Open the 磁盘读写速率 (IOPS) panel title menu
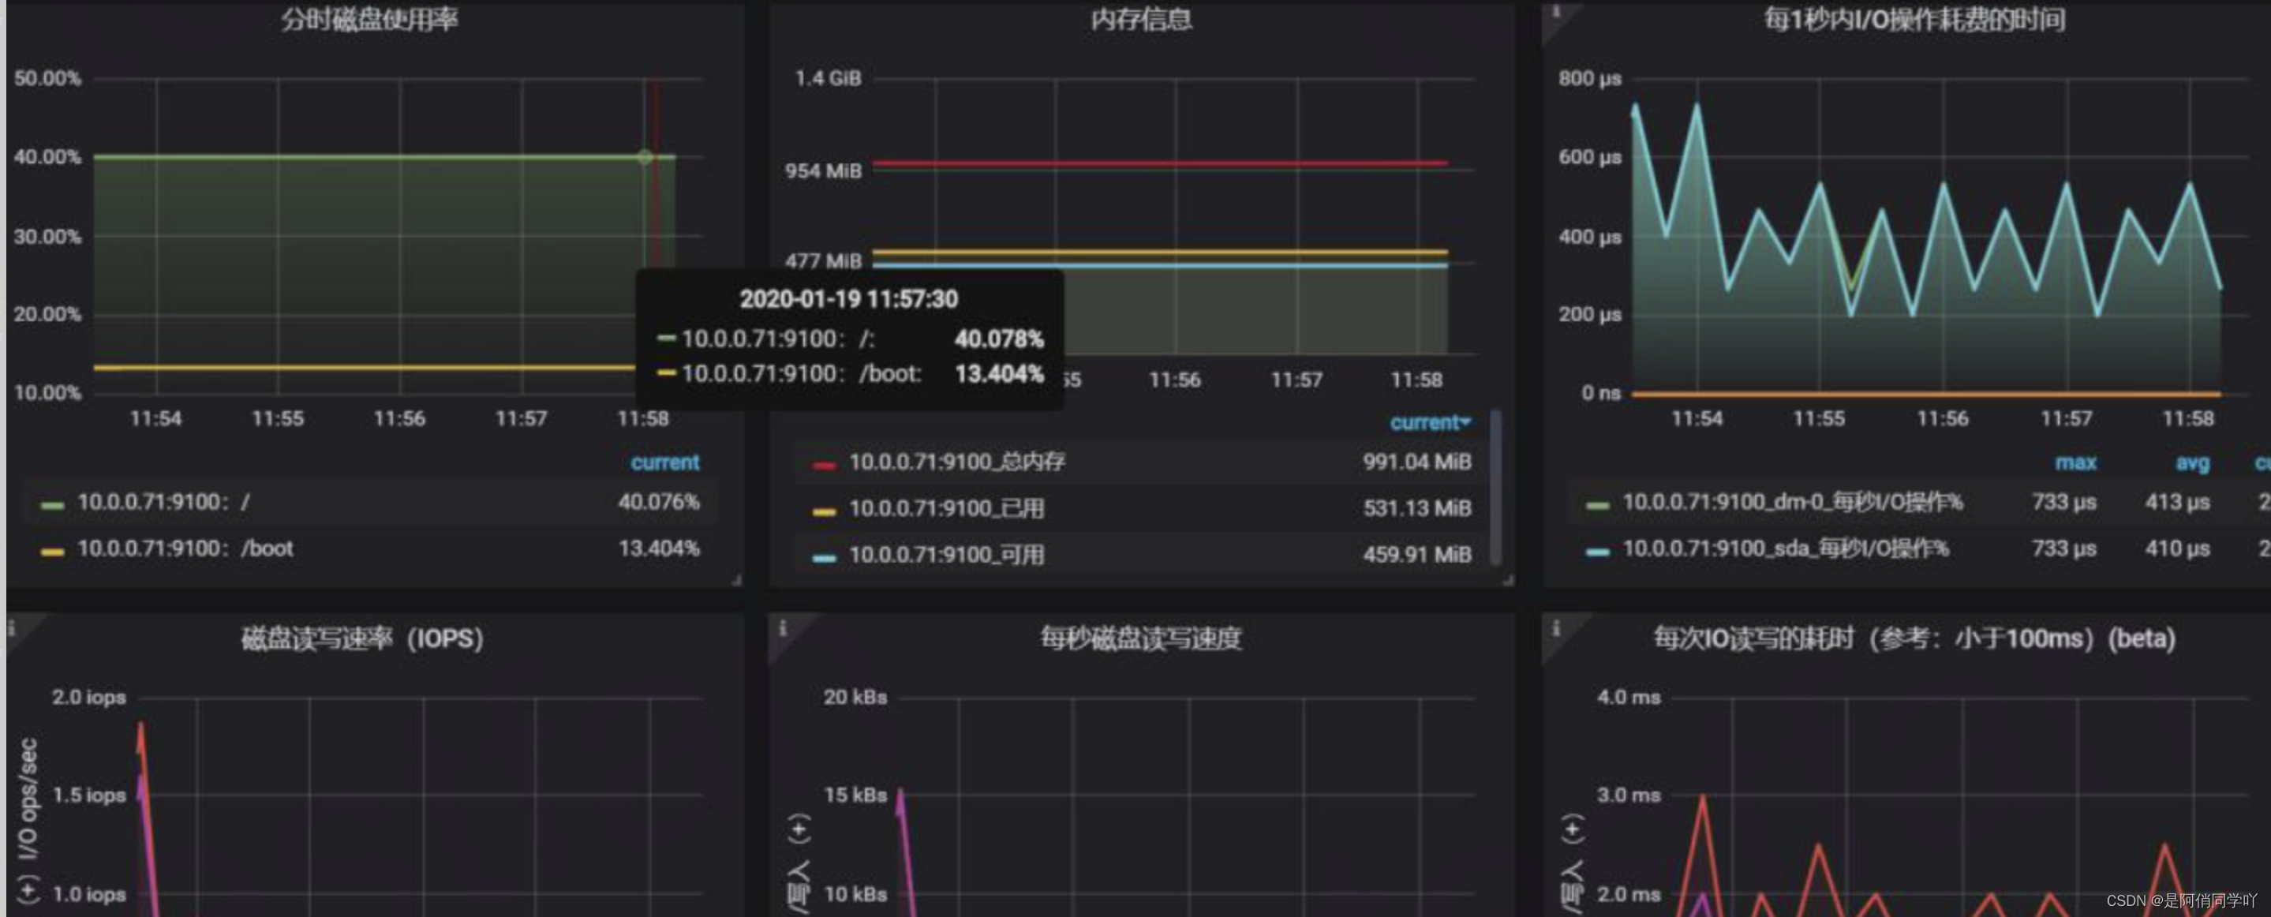This screenshot has width=2271, height=917. click(362, 638)
